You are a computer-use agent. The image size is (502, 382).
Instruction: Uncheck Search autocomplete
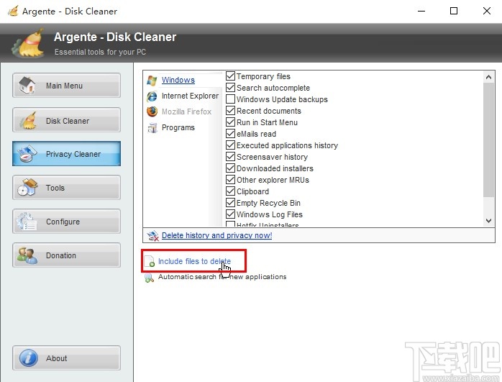point(231,88)
